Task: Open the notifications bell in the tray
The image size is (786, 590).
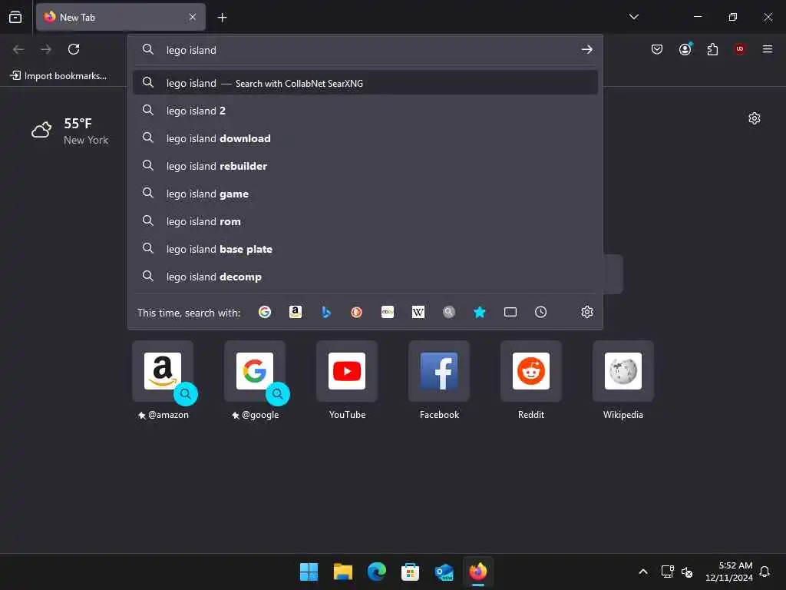Action: point(765,572)
